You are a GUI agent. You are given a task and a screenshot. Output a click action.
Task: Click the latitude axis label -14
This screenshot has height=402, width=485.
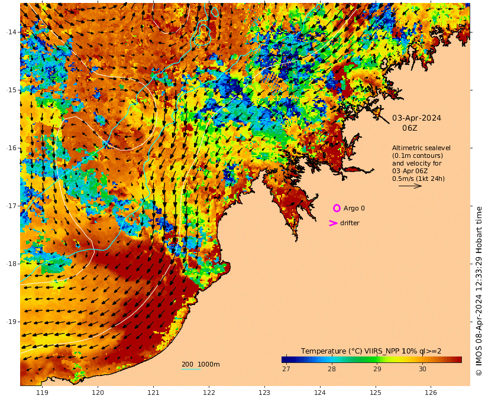[x=12, y=32]
